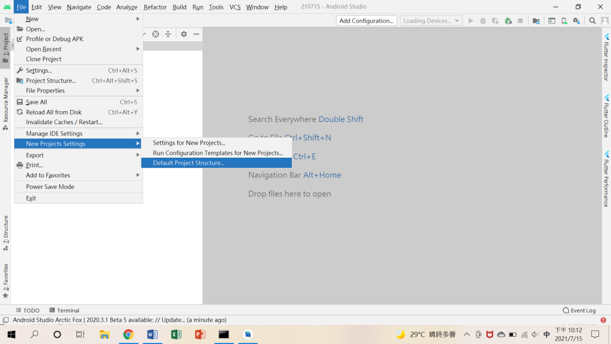
Task: Open the Loading Devices dropdown
Action: (x=431, y=21)
